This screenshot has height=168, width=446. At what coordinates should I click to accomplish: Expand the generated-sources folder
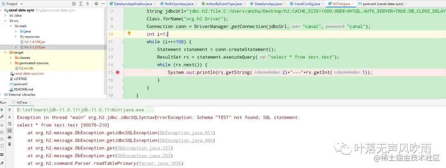[x=10, y=63]
